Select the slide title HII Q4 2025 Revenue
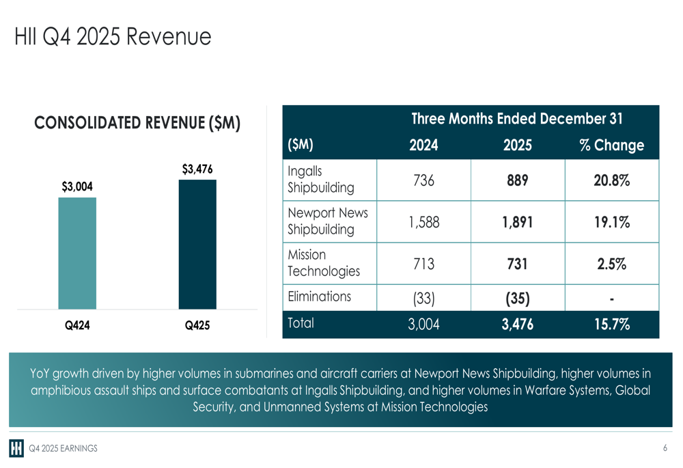Screen dimensions: 683x468 pyautogui.click(x=113, y=36)
